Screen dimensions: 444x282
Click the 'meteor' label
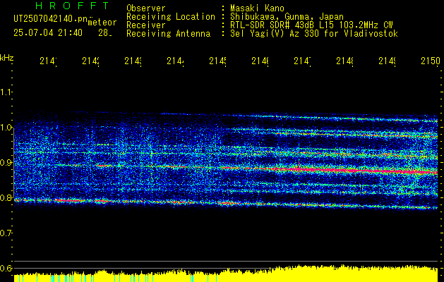pos(102,23)
